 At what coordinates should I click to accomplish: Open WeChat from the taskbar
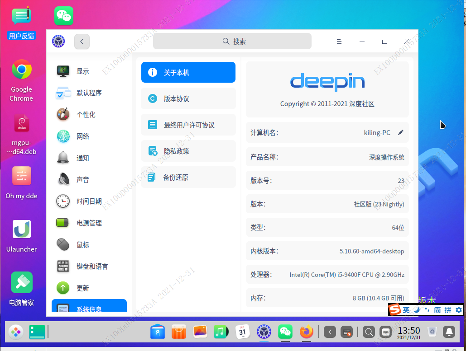click(285, 332)
